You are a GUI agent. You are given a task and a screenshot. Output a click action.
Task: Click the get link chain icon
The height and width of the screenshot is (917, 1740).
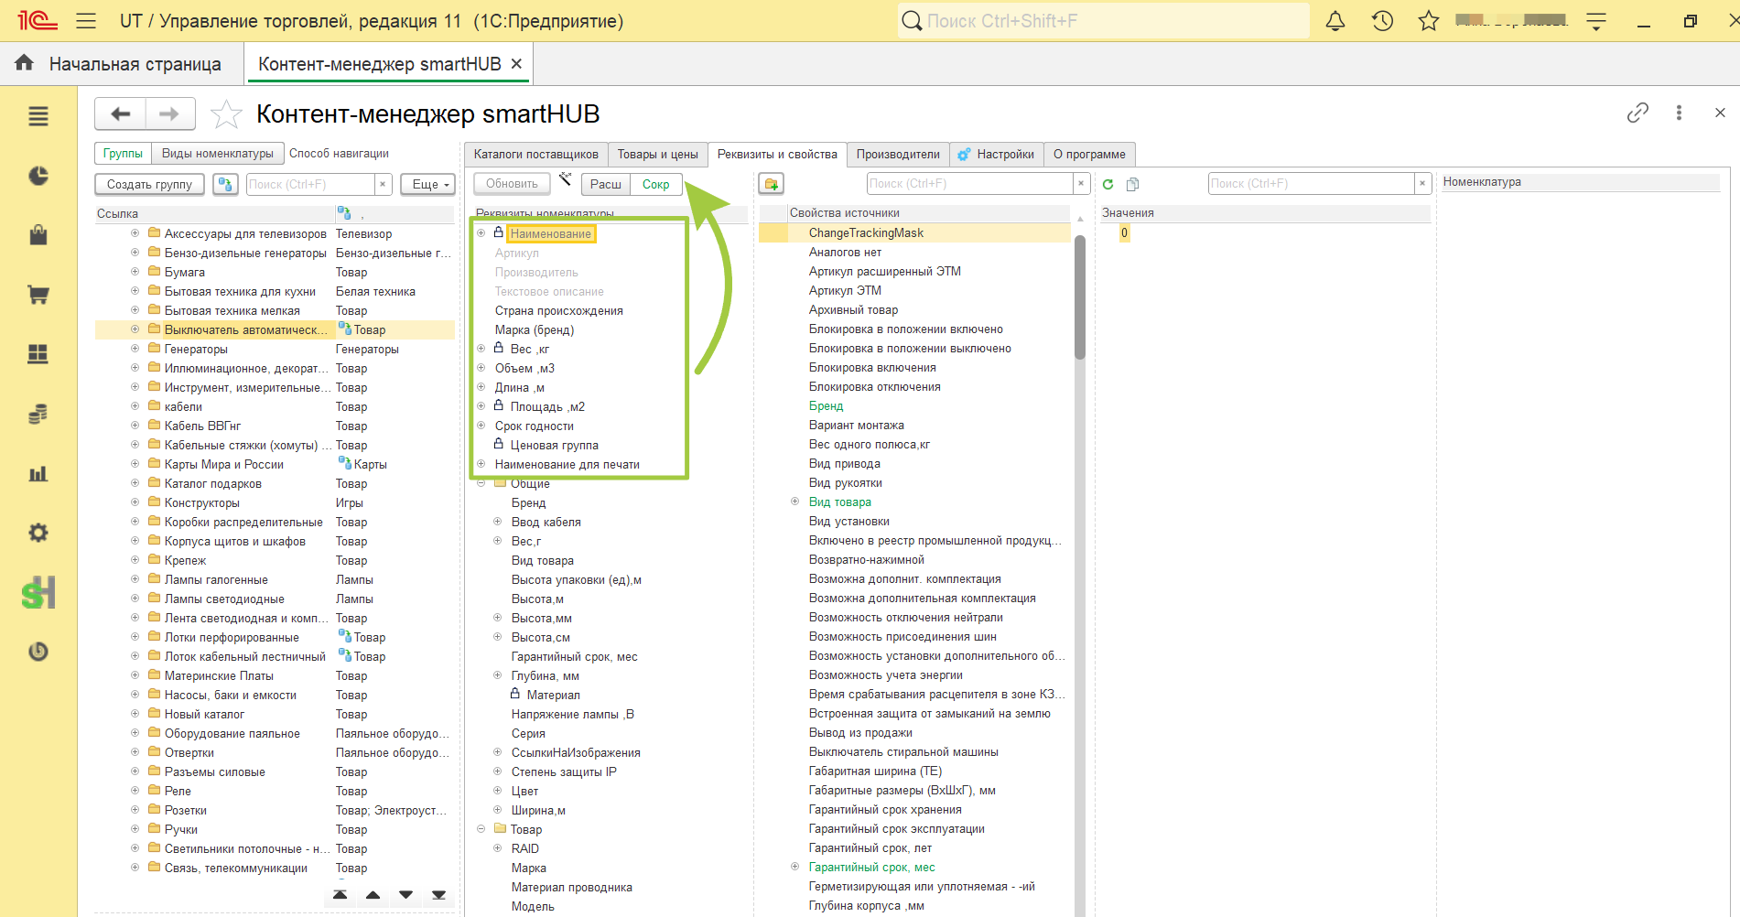tap(1637, 113)
